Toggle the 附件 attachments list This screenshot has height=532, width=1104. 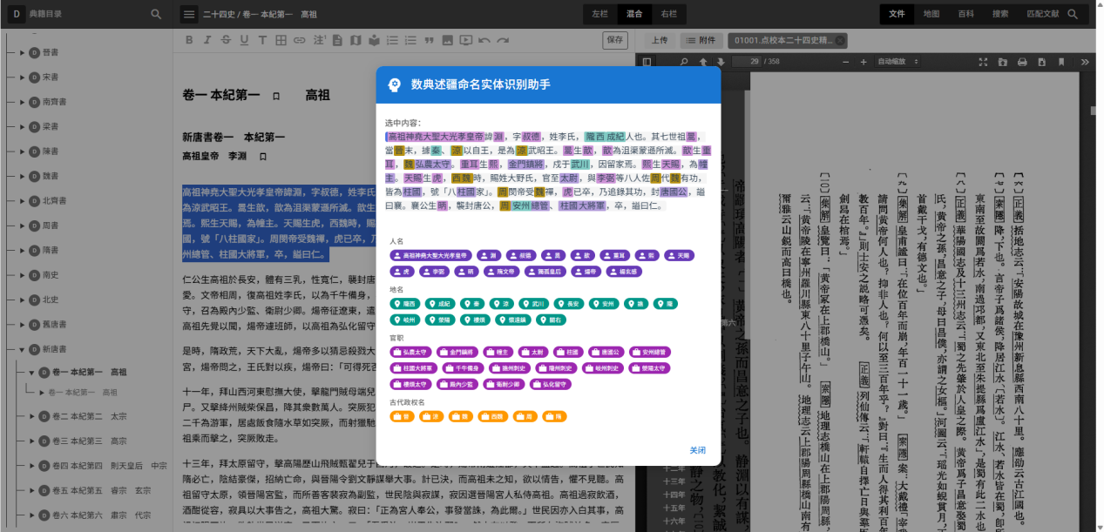(701, 40)
